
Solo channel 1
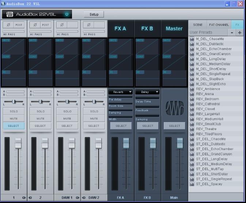coord(14,112)
